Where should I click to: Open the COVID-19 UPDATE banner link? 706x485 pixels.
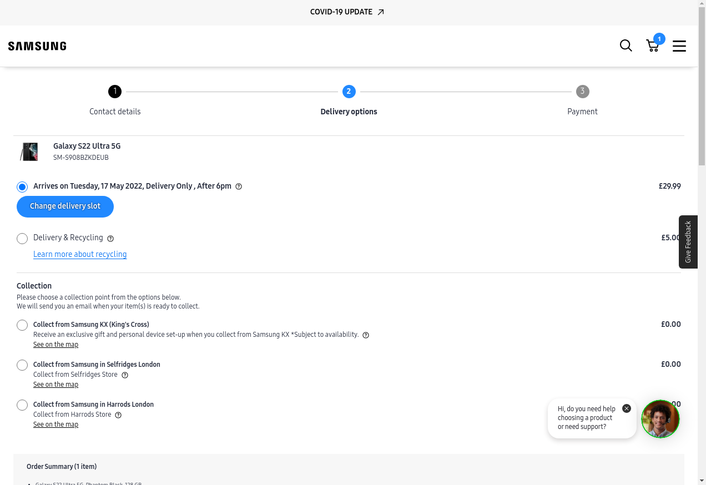[x=347, y=12]
